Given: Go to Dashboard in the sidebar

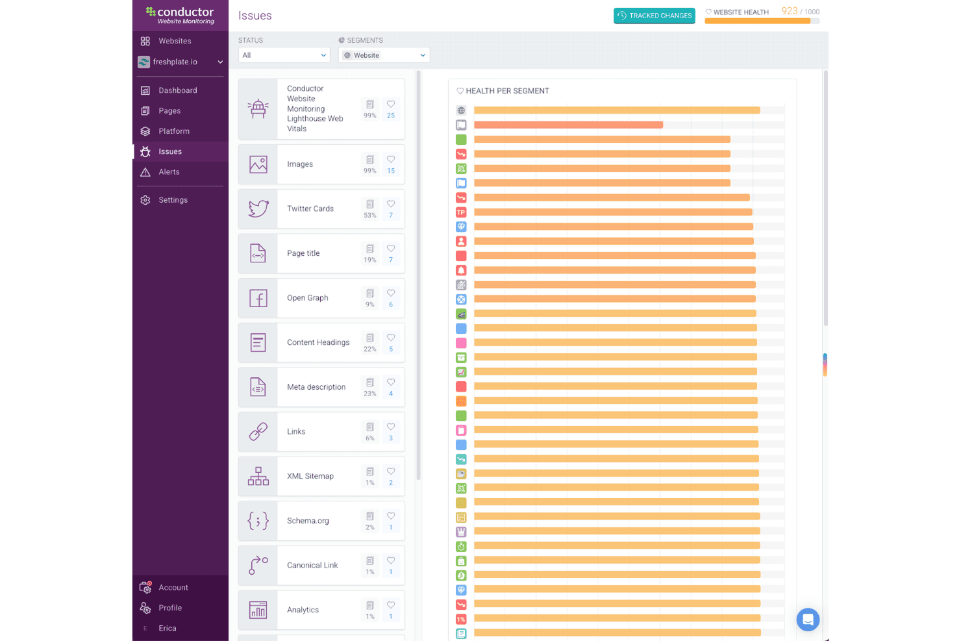Looking at the screenshot, I should pyautogui.click(x=178, y=90).
